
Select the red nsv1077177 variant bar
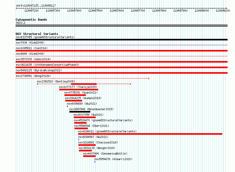tap(79, 90)
